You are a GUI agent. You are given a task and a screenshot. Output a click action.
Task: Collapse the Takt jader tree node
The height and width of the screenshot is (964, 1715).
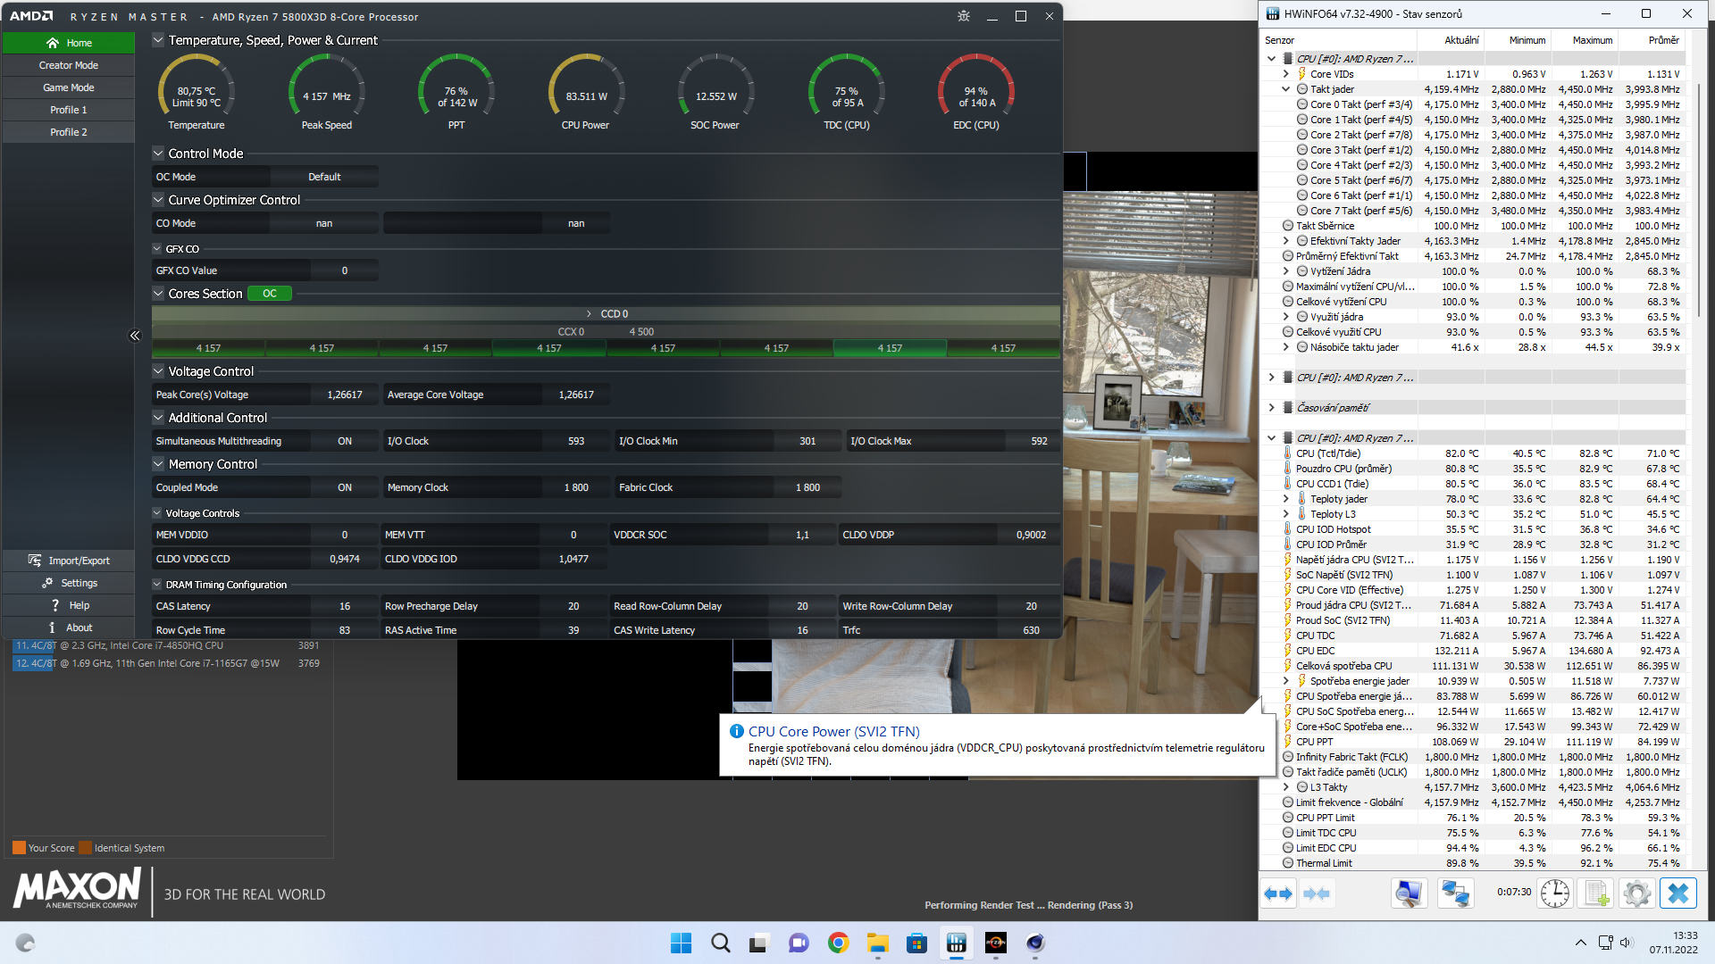(1285, 89)
